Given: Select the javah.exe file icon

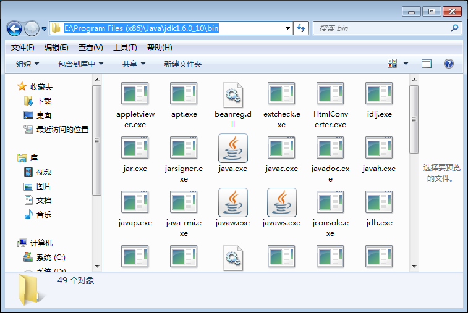Looking at the screenshot, I should tap(379, 148).
